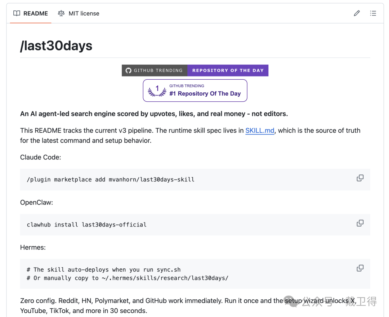Copy the clawhub install command
This screenshot has width=389, height=317.
click(360, 223)
